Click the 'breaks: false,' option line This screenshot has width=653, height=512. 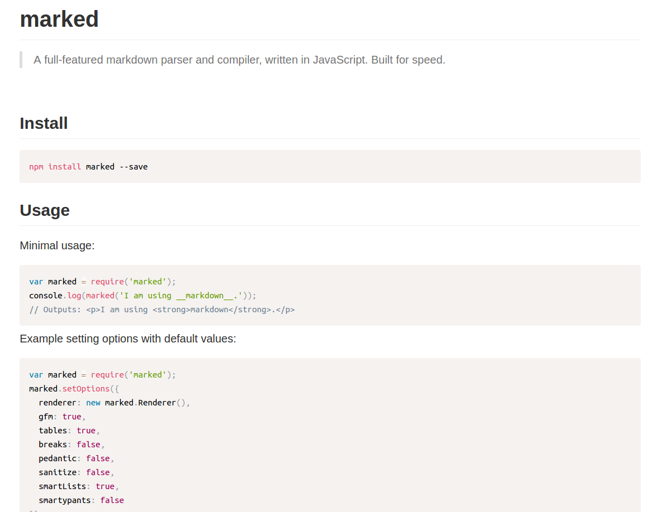tap(71, 445)
